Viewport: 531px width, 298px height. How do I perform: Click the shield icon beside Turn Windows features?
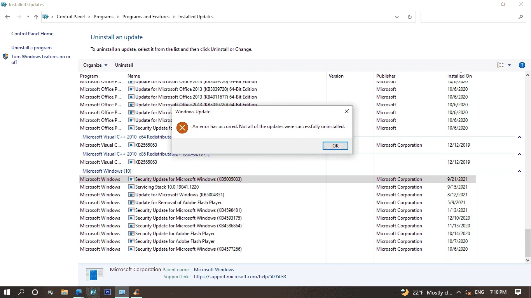(x=5, y=57)
